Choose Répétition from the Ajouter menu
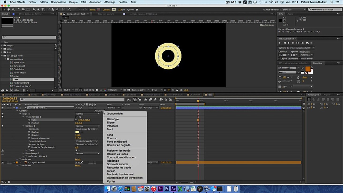Screen dimensions: 343x193 pyautogui.click(x=113, y=161)
